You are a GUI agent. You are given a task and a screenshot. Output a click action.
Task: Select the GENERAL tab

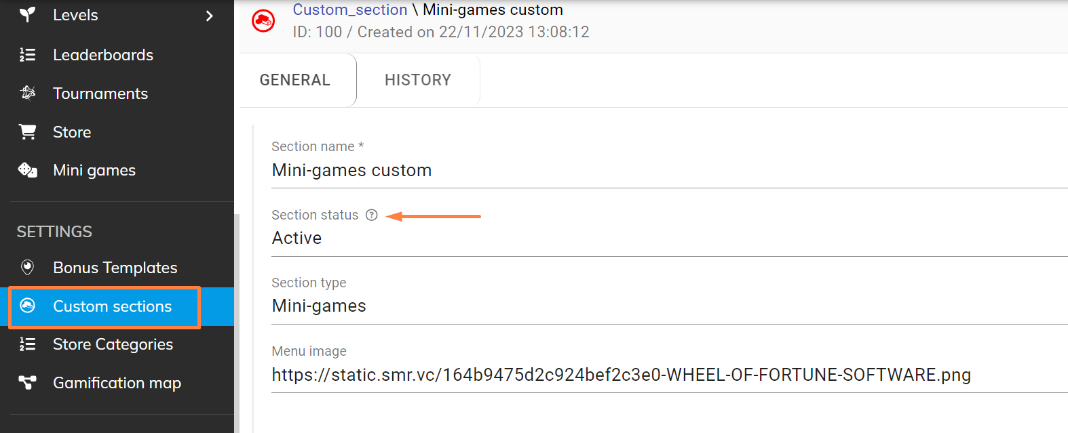click(x=295, y=80)
